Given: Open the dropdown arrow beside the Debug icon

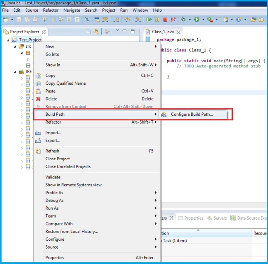Looking at the screenshot, I should tap(190, 20).
